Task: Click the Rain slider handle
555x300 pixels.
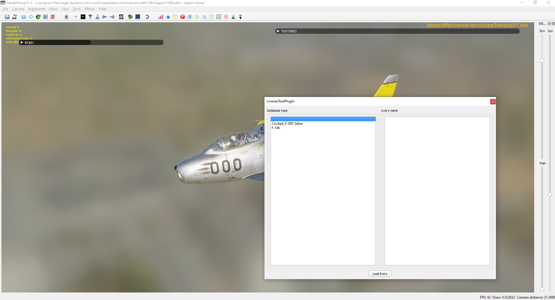Action: pyautogui.click(x=542, y=289)
